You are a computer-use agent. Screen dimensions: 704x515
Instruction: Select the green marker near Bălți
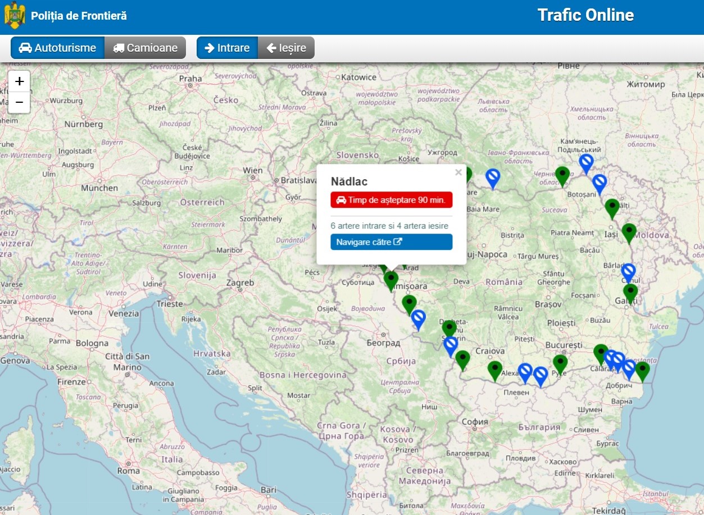click(612, 207)
